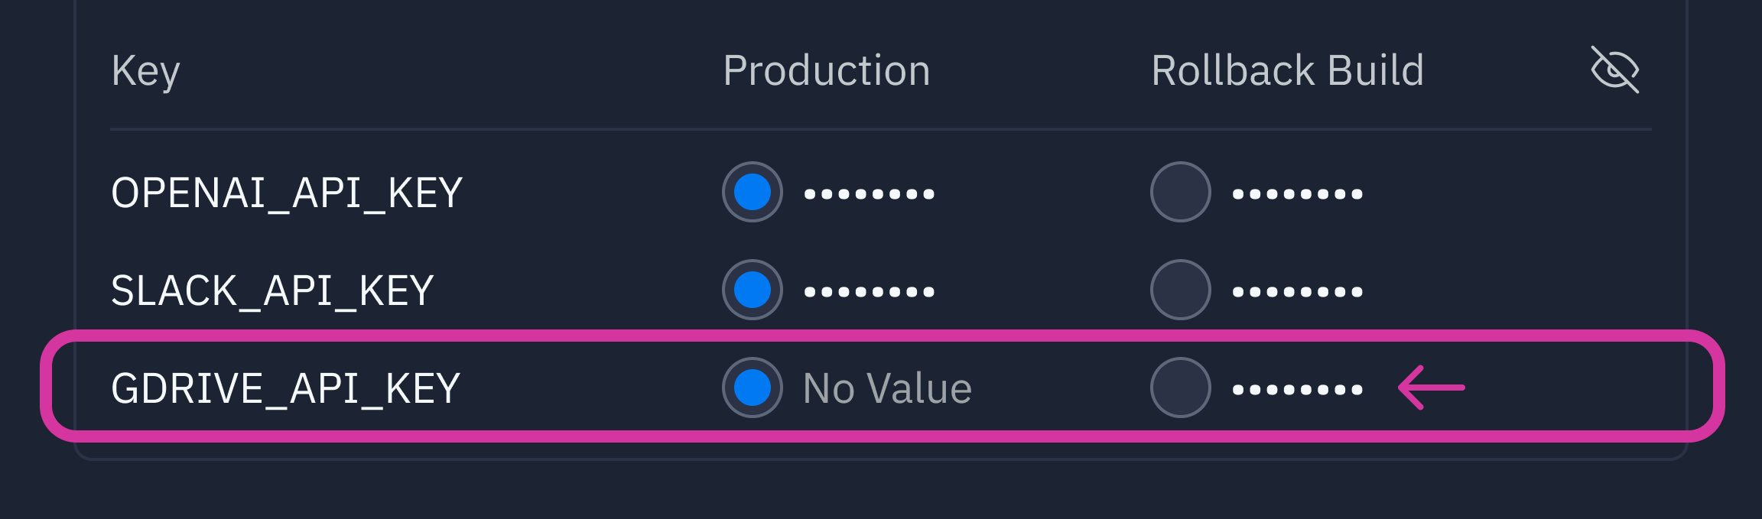Click GDRIVE_API_KEY's masked Rollback Build value
1762x519 pixels.
click(1297, 390)
